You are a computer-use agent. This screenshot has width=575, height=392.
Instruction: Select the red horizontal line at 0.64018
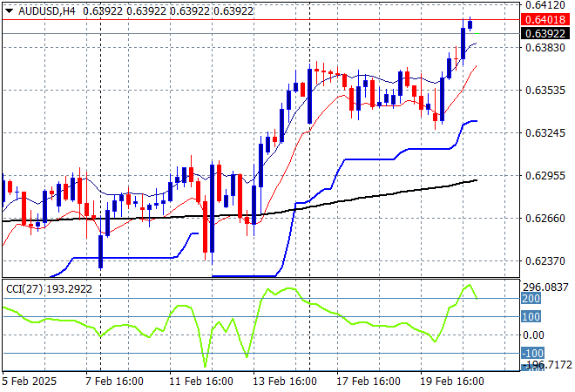tap(260, 19)
